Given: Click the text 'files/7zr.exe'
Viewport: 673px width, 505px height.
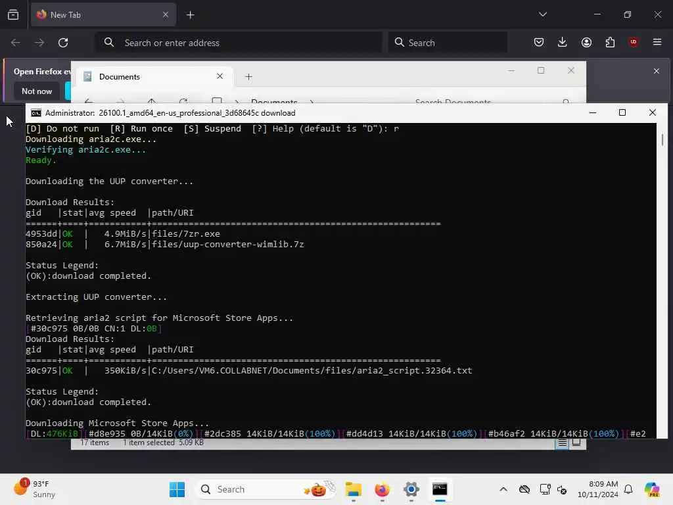Looking at the screenshot, I should [x=186, y=234].
